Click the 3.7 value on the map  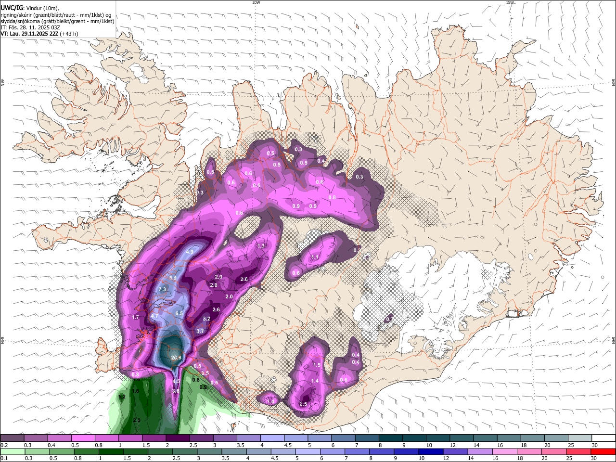pos(201,331)
